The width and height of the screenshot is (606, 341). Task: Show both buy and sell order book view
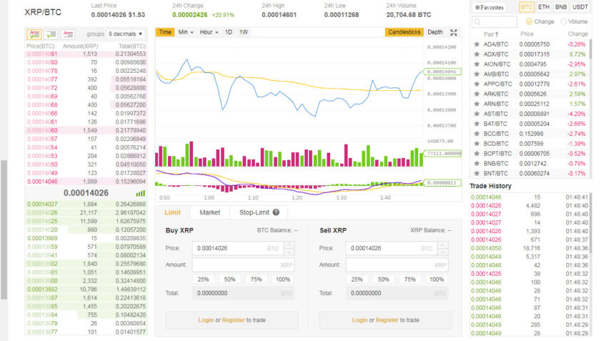[34, 34]
